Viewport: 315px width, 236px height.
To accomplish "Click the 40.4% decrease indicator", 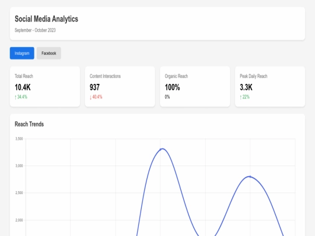I will (96, 97).
